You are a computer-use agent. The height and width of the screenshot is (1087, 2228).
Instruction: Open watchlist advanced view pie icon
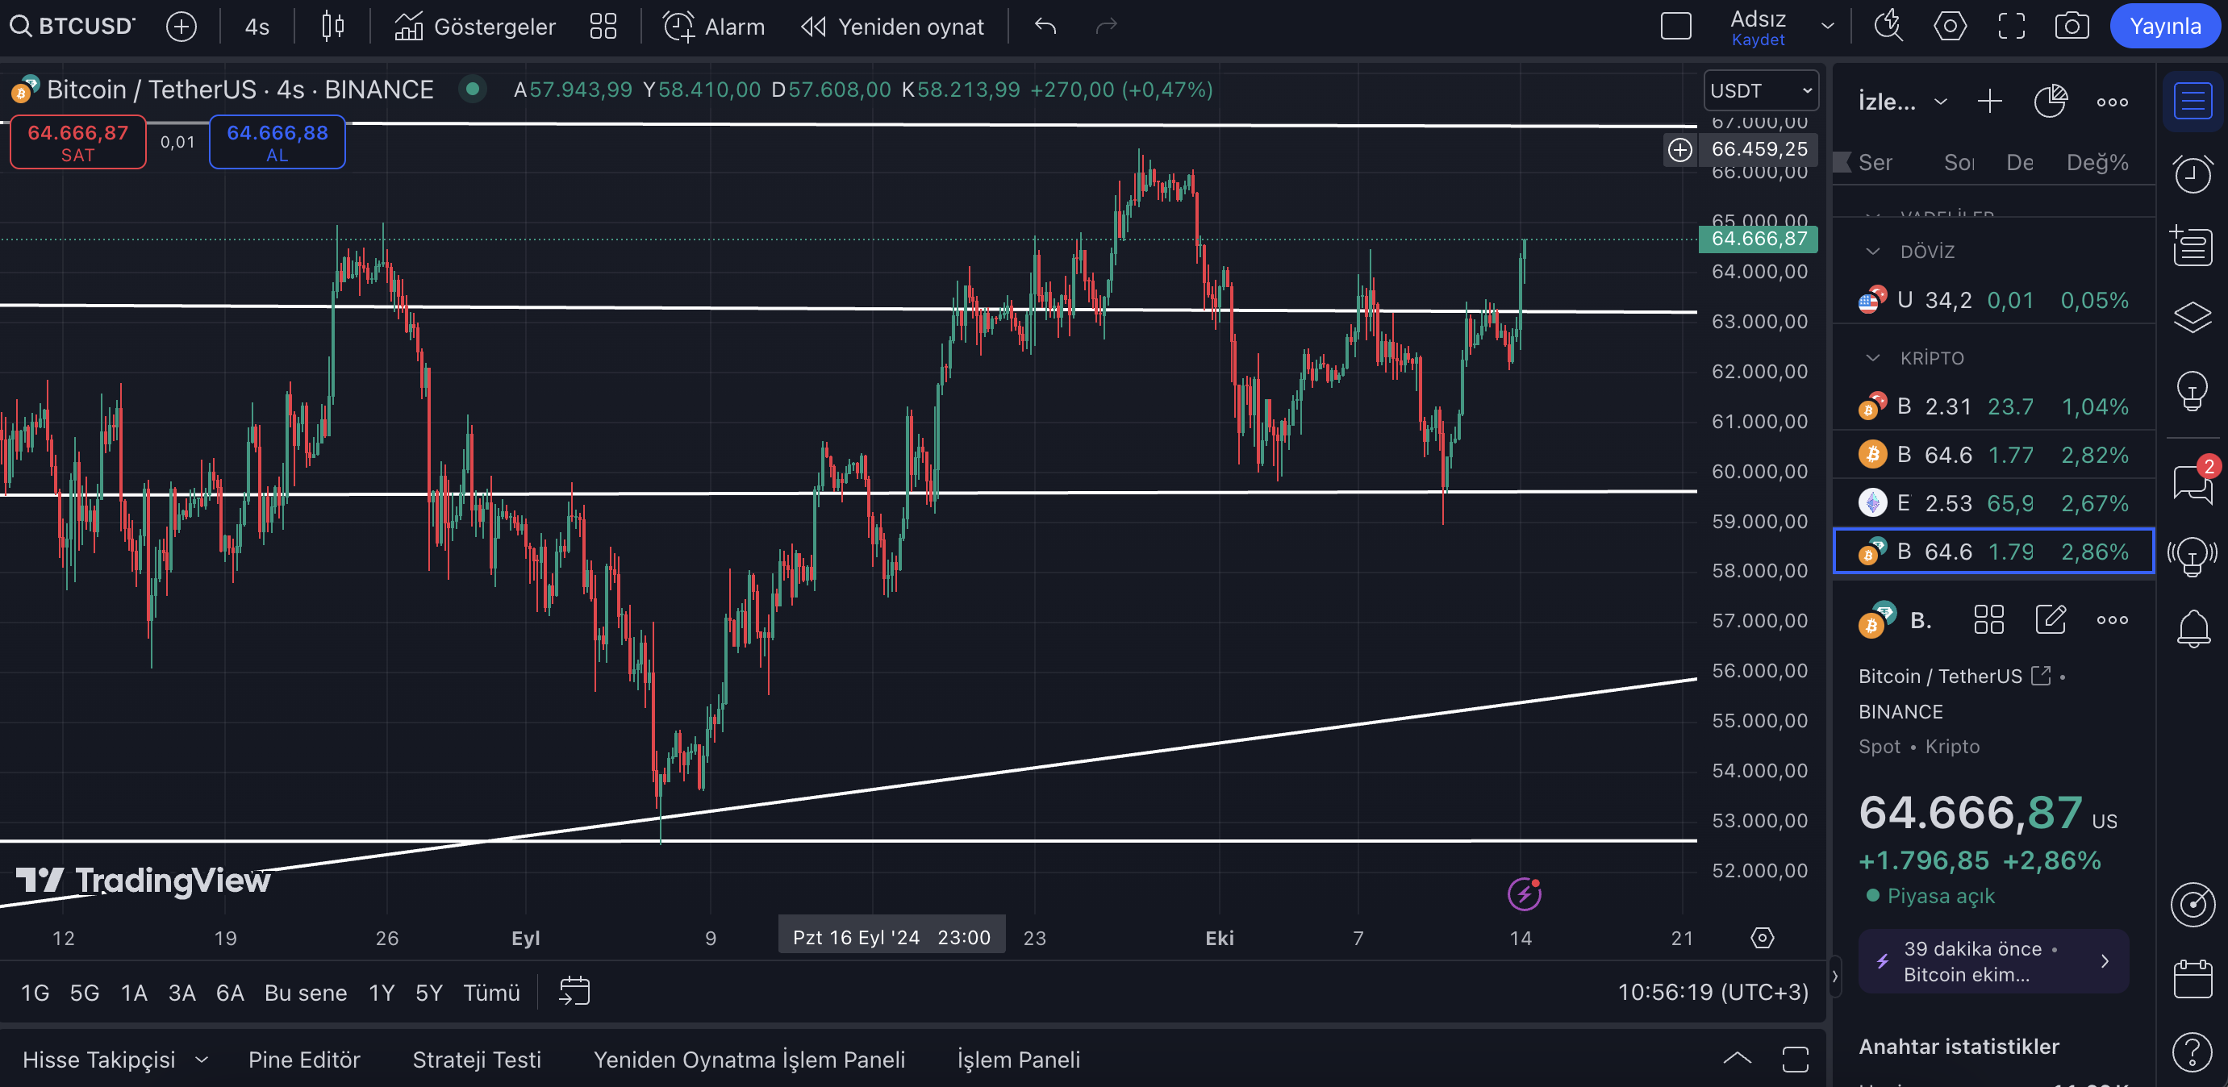[x=2050, y=102]
